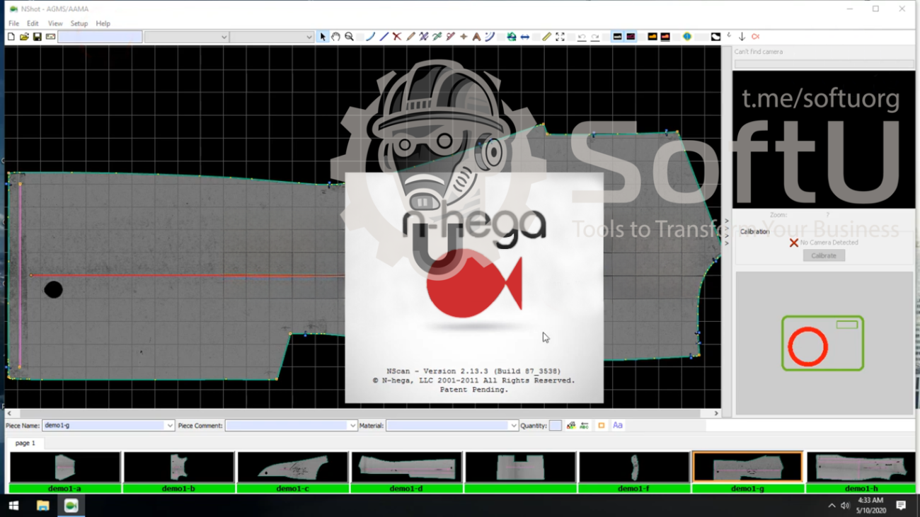The height and width of the screenshot is (517, 920).
Task: Select the yellow ruler measure tool
Action: 546,37
